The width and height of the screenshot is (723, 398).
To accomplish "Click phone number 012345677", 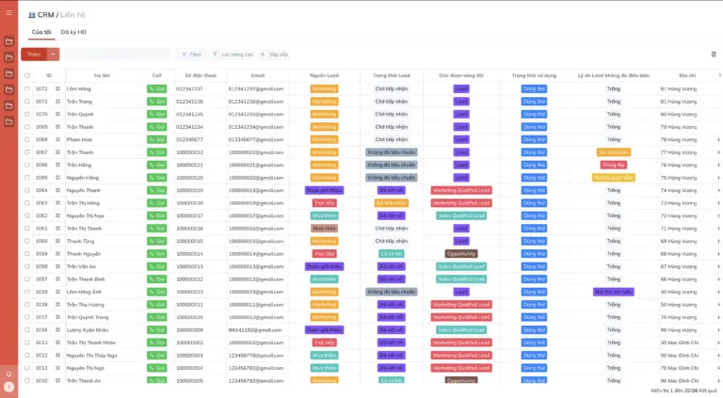I will [189, 139].
